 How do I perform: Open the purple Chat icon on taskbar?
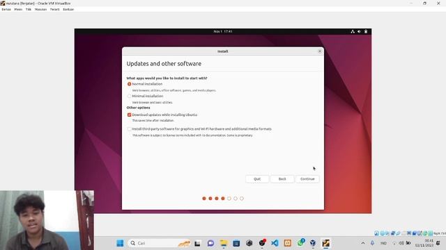point(210,243)
